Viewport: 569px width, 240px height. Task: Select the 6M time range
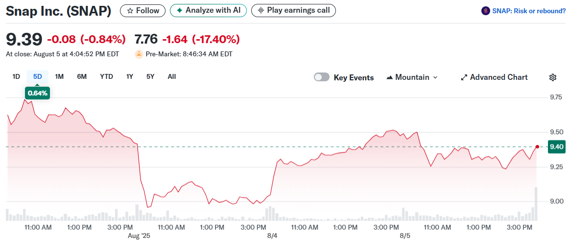click(x=82, y=76)
